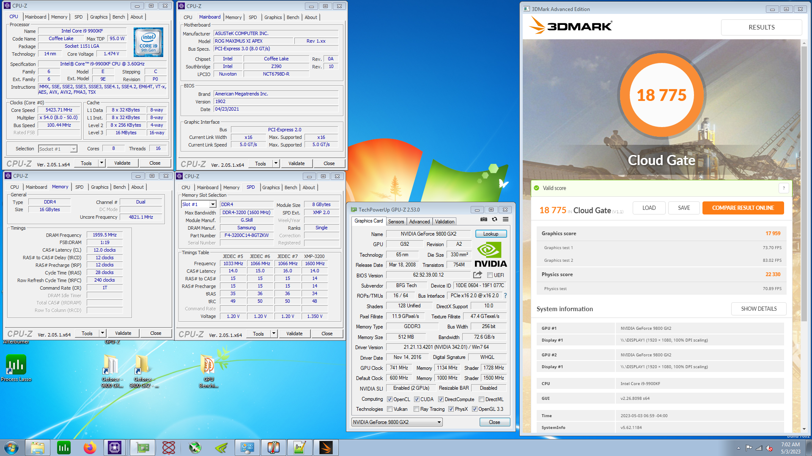Toggle the UEFI checkbox in GPU-Z
Image resolution: width=812 pixels, height=456 pixels.
490,275
